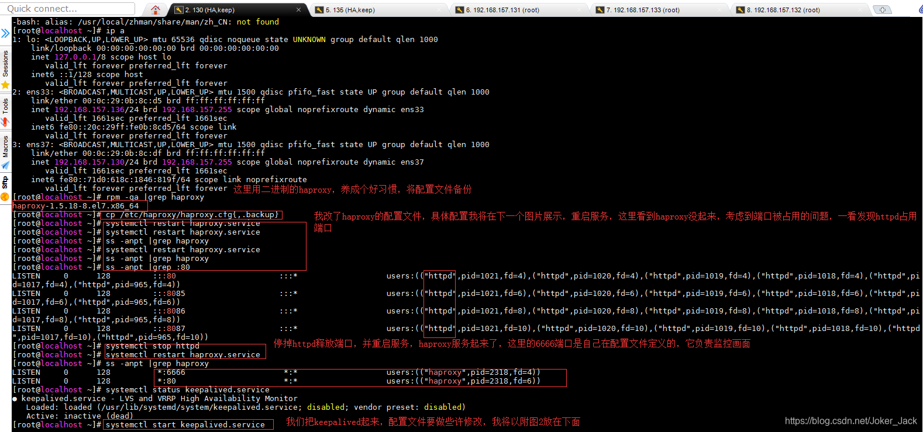The image size is (923, 432).
Task: Switch to the 6. 192.168.157.131 (root) tab
Action: 502,10
